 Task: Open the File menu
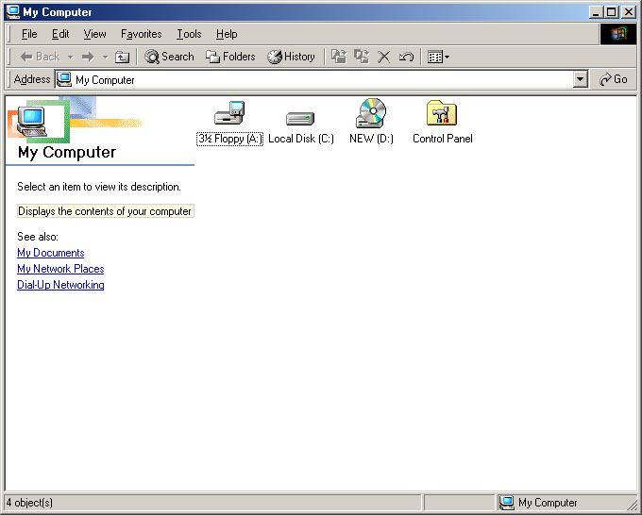(x=29, y=34)
